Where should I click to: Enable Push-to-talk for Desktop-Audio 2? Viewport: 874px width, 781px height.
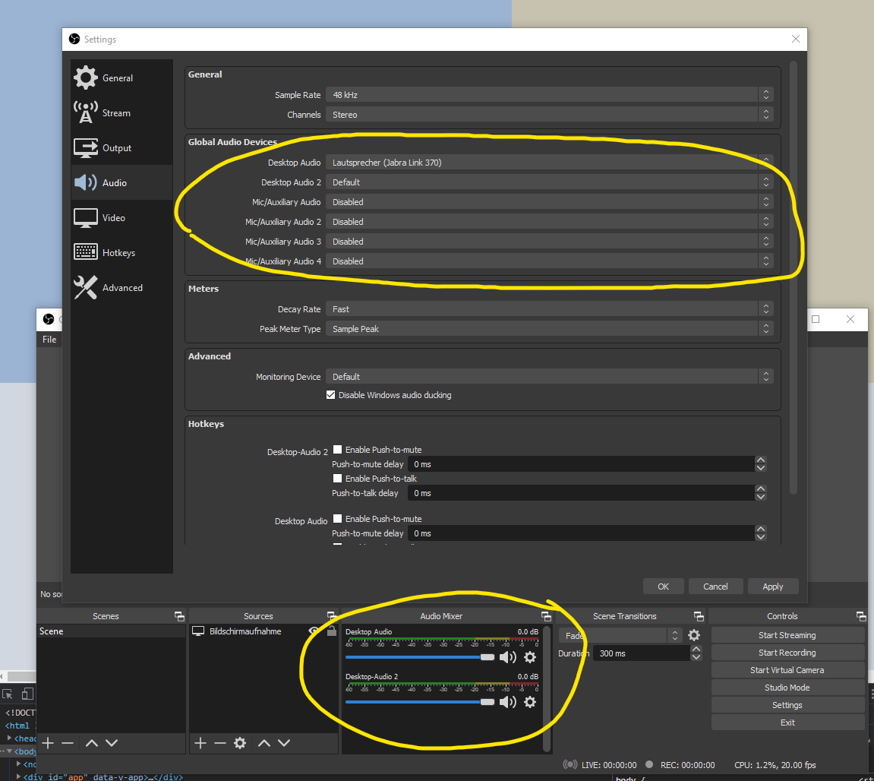click(337, 478)
